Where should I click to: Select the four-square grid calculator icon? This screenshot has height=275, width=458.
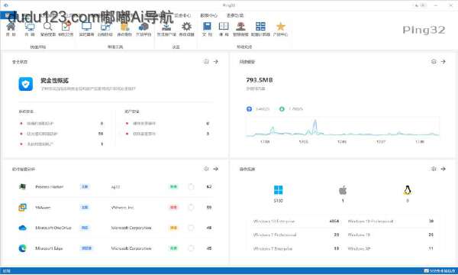click(x=260, y=26)
